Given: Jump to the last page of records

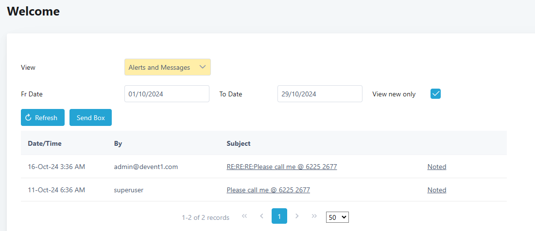Looking at the screenshot, I should pyautogui.click(x=314, y=216).
